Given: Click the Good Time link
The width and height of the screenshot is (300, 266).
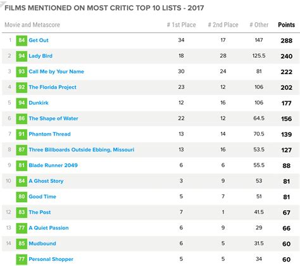Looking at the screenshot, I should (42, 196).
